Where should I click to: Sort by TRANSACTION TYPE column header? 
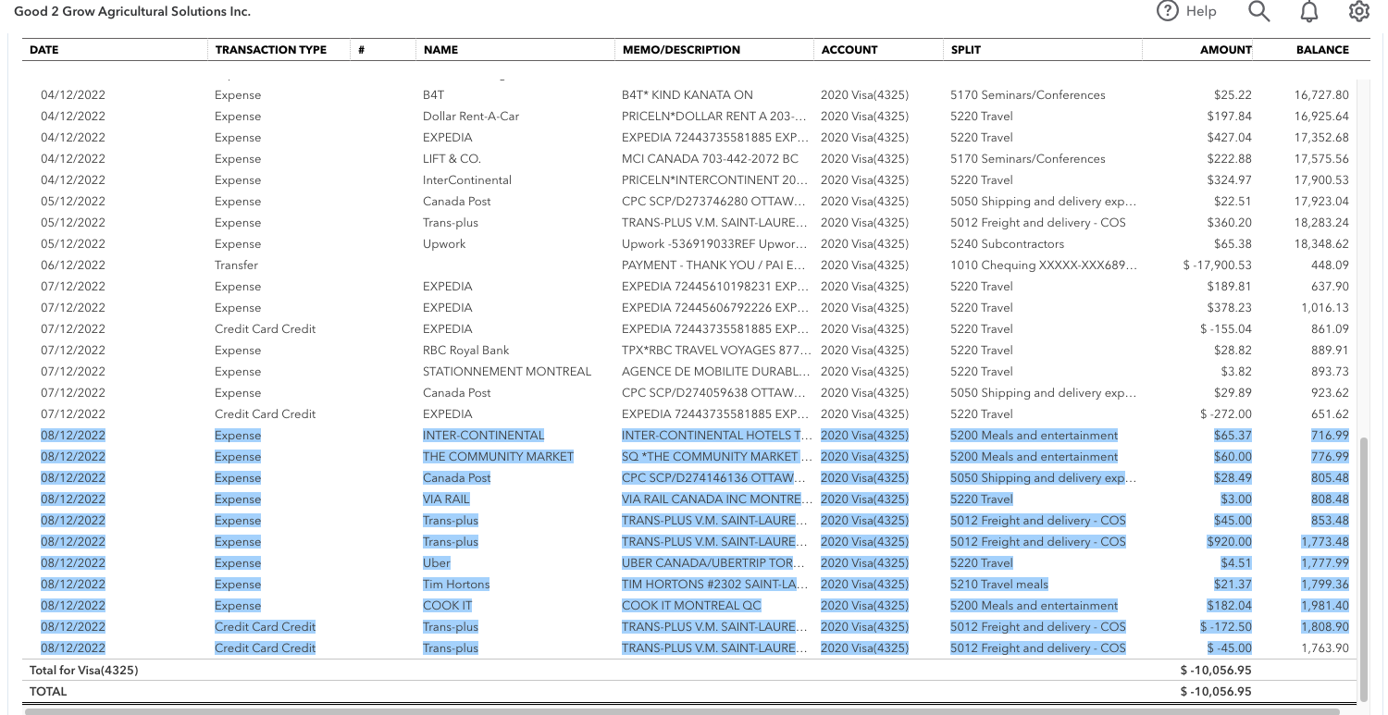(x=271, y=50)
